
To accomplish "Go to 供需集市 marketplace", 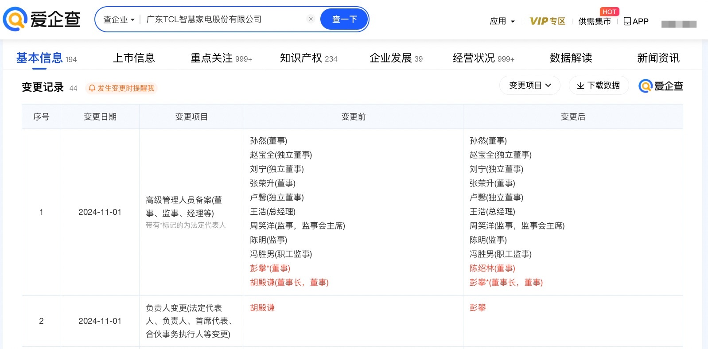I will point(594,21).
